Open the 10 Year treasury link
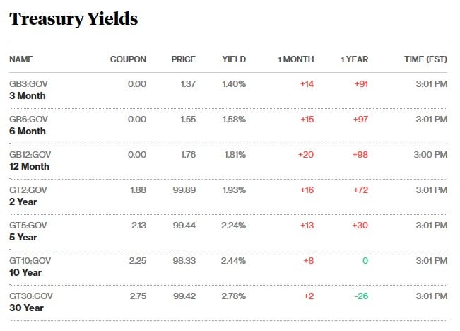 pyautogui.click(x=25, y=272)
